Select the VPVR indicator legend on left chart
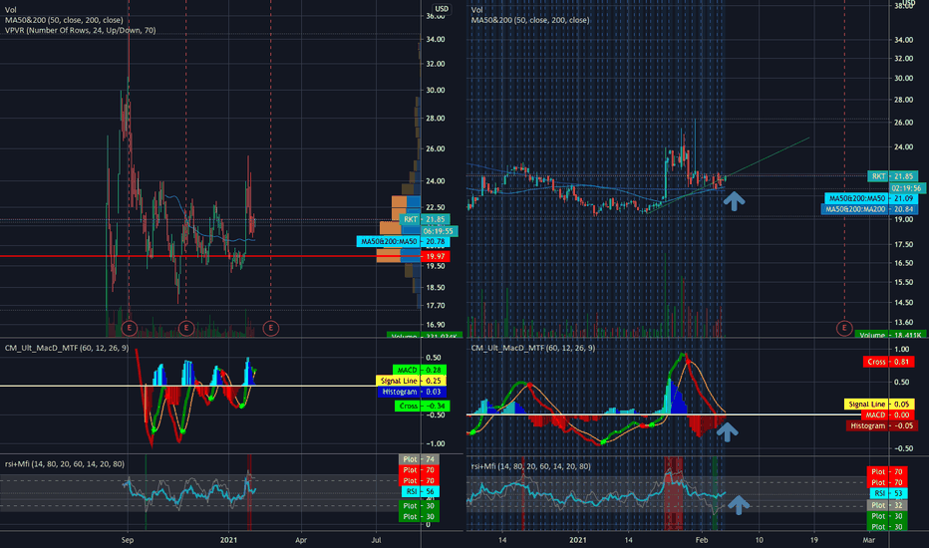The height and width of the screenshot is (548, 929). click(81, 30)
